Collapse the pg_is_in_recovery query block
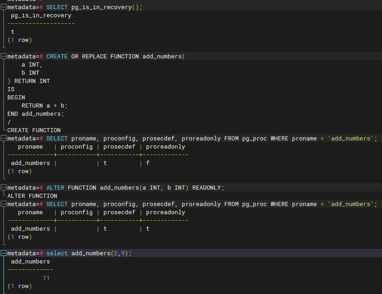The width and height of the screenshot is (382, 294). [x=3, y=7]
